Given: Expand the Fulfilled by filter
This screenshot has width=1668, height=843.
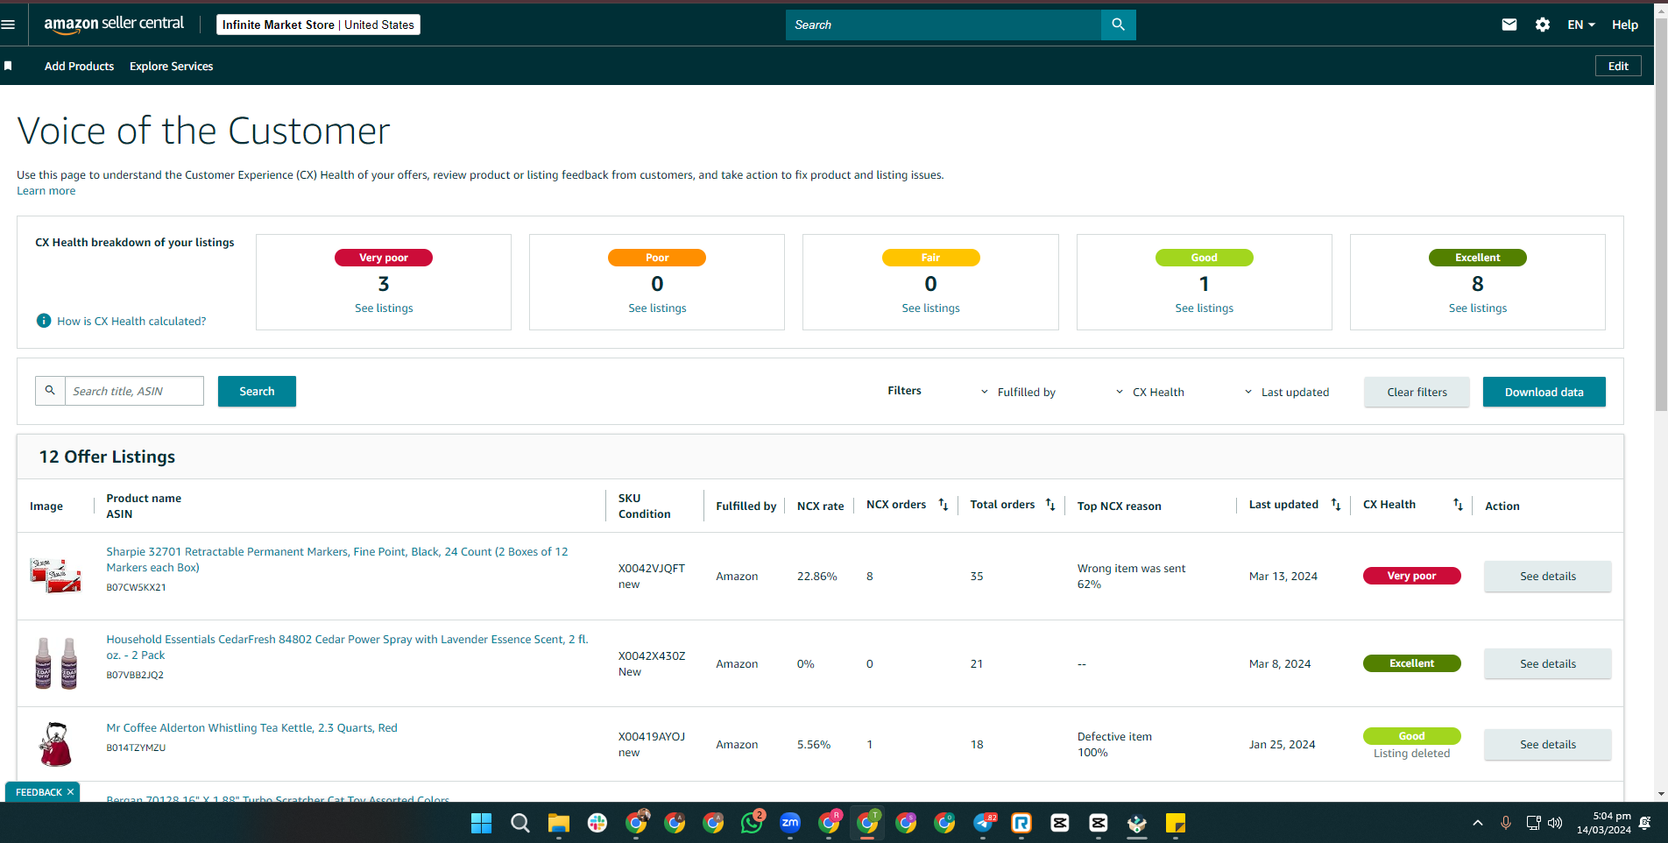Looking at the screenshot, I should pos(1018,392).
